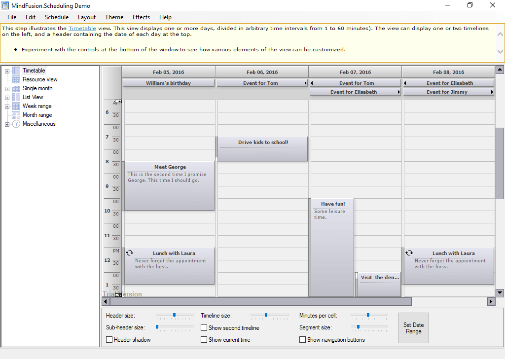The width and height of the screenshot is (505, 359).
Task: Click the Timetable tree icon
Action: (x=16, y=71)
